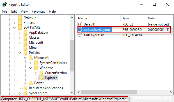Image resolution: width=174 pixels, height=102 pixels.
Task: Click the (value not set) data cell
Action: click(158, 24)
